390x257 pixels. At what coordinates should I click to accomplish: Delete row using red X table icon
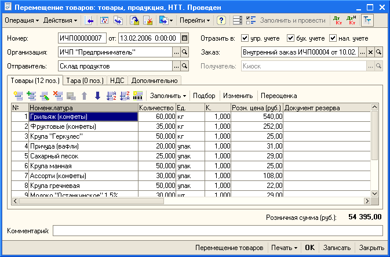click(x=58, y=96)
